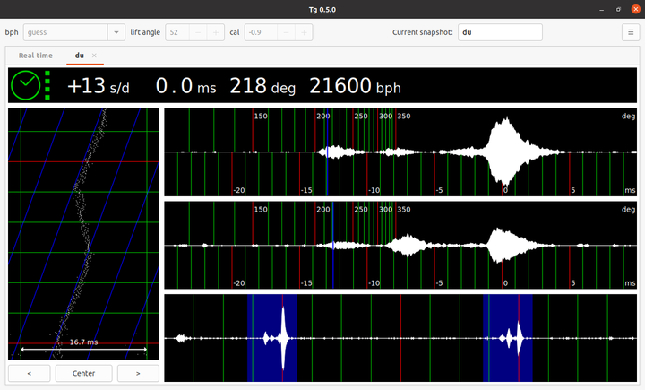Increase cal value with plus button
645x390 pixels.
click(x=304, y=32)
